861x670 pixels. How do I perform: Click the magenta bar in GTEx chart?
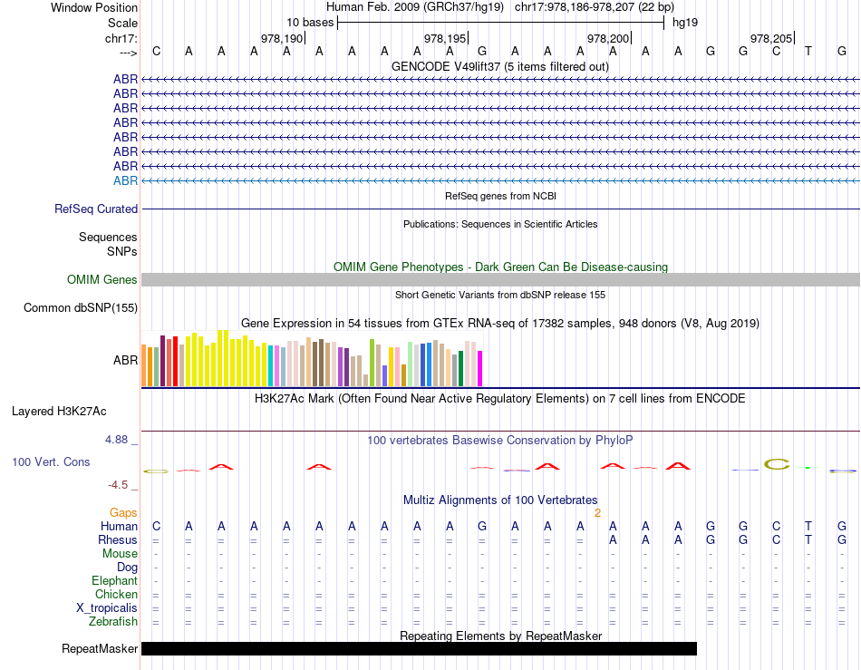(x=480, y=369)
